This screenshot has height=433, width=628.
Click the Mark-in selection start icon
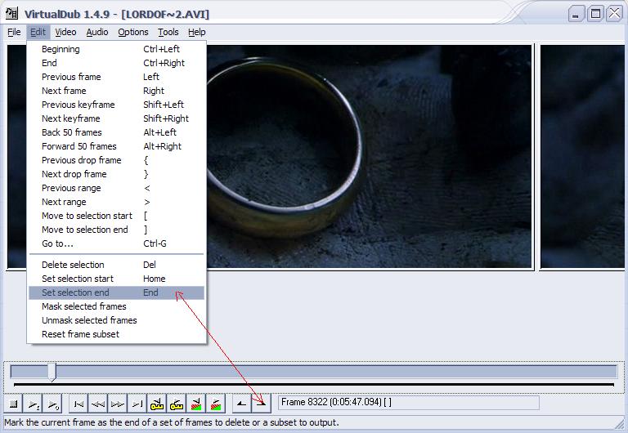tap(241, 404)
